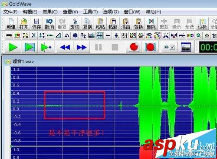217x159 pixels.
Task: Click the GoldWave title bar app icon
Action: 4,4
